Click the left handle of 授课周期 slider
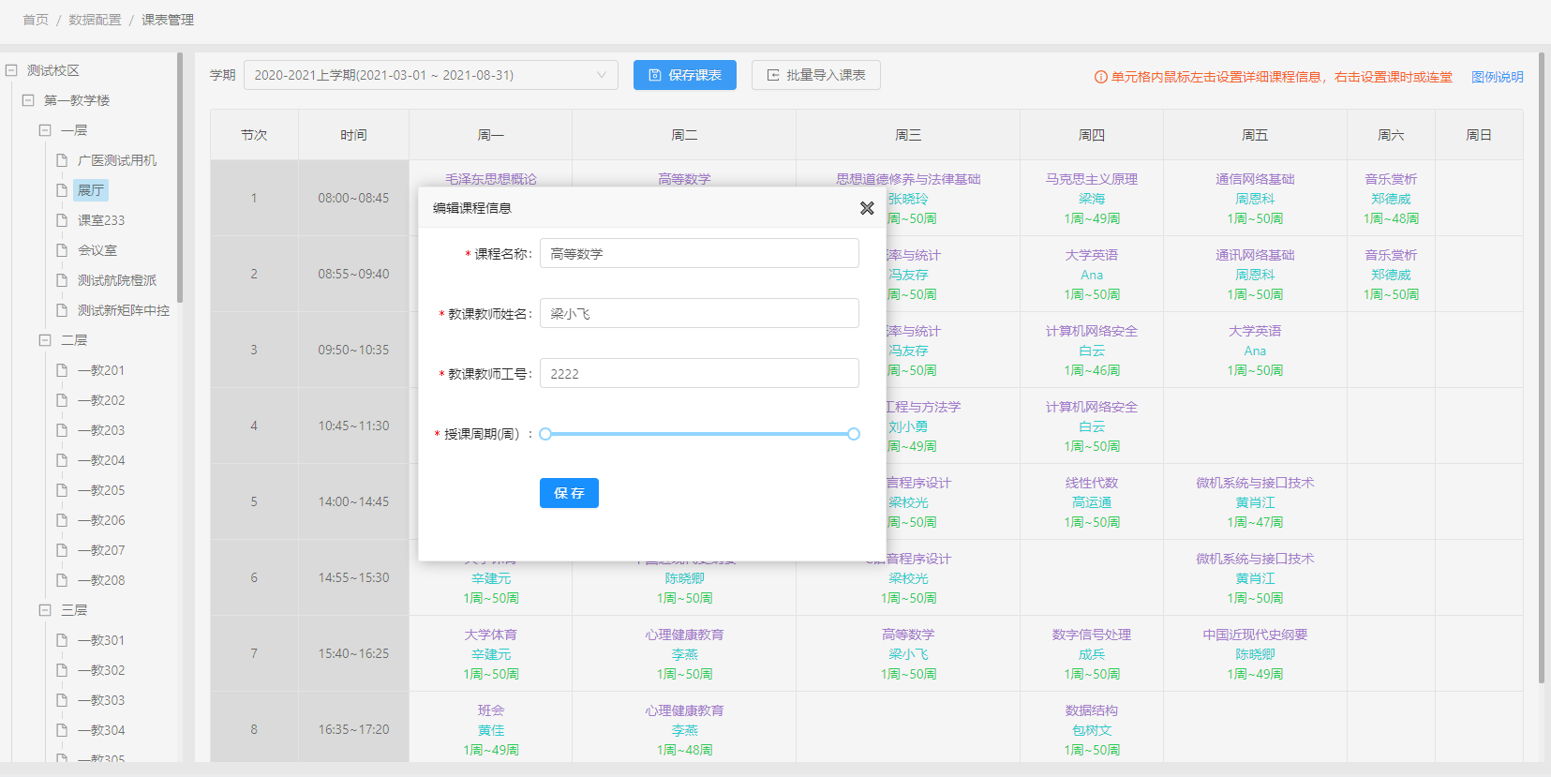 click(x=545, y=434)
